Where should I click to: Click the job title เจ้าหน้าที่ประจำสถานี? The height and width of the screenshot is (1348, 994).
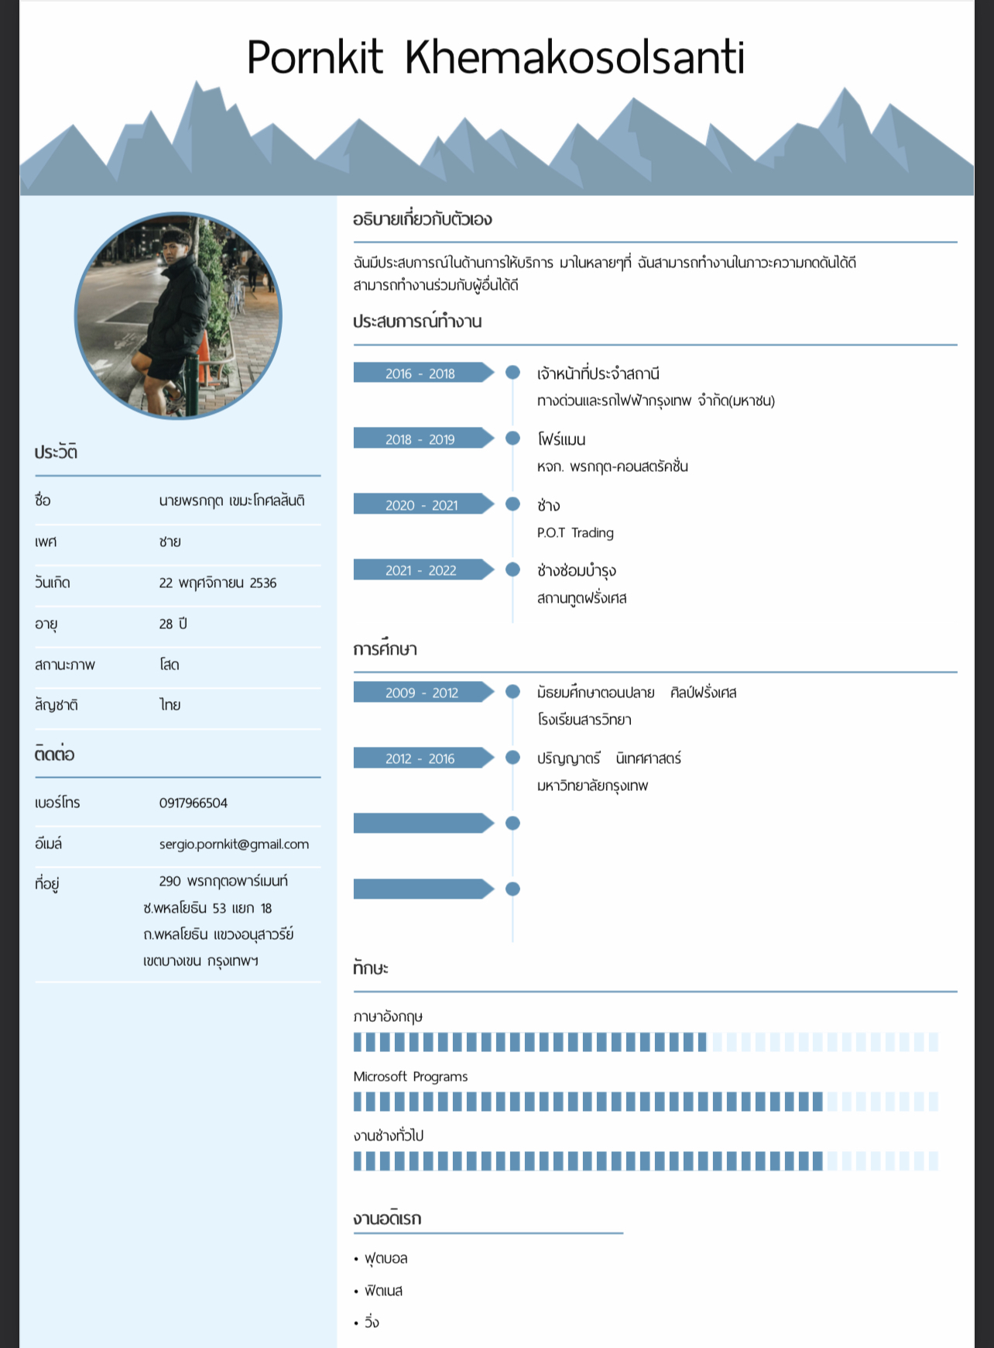(x=598, y=373)
